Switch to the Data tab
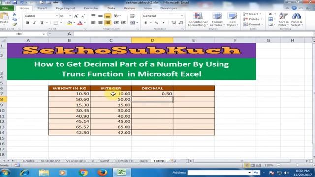 click(x=111, y=8)
